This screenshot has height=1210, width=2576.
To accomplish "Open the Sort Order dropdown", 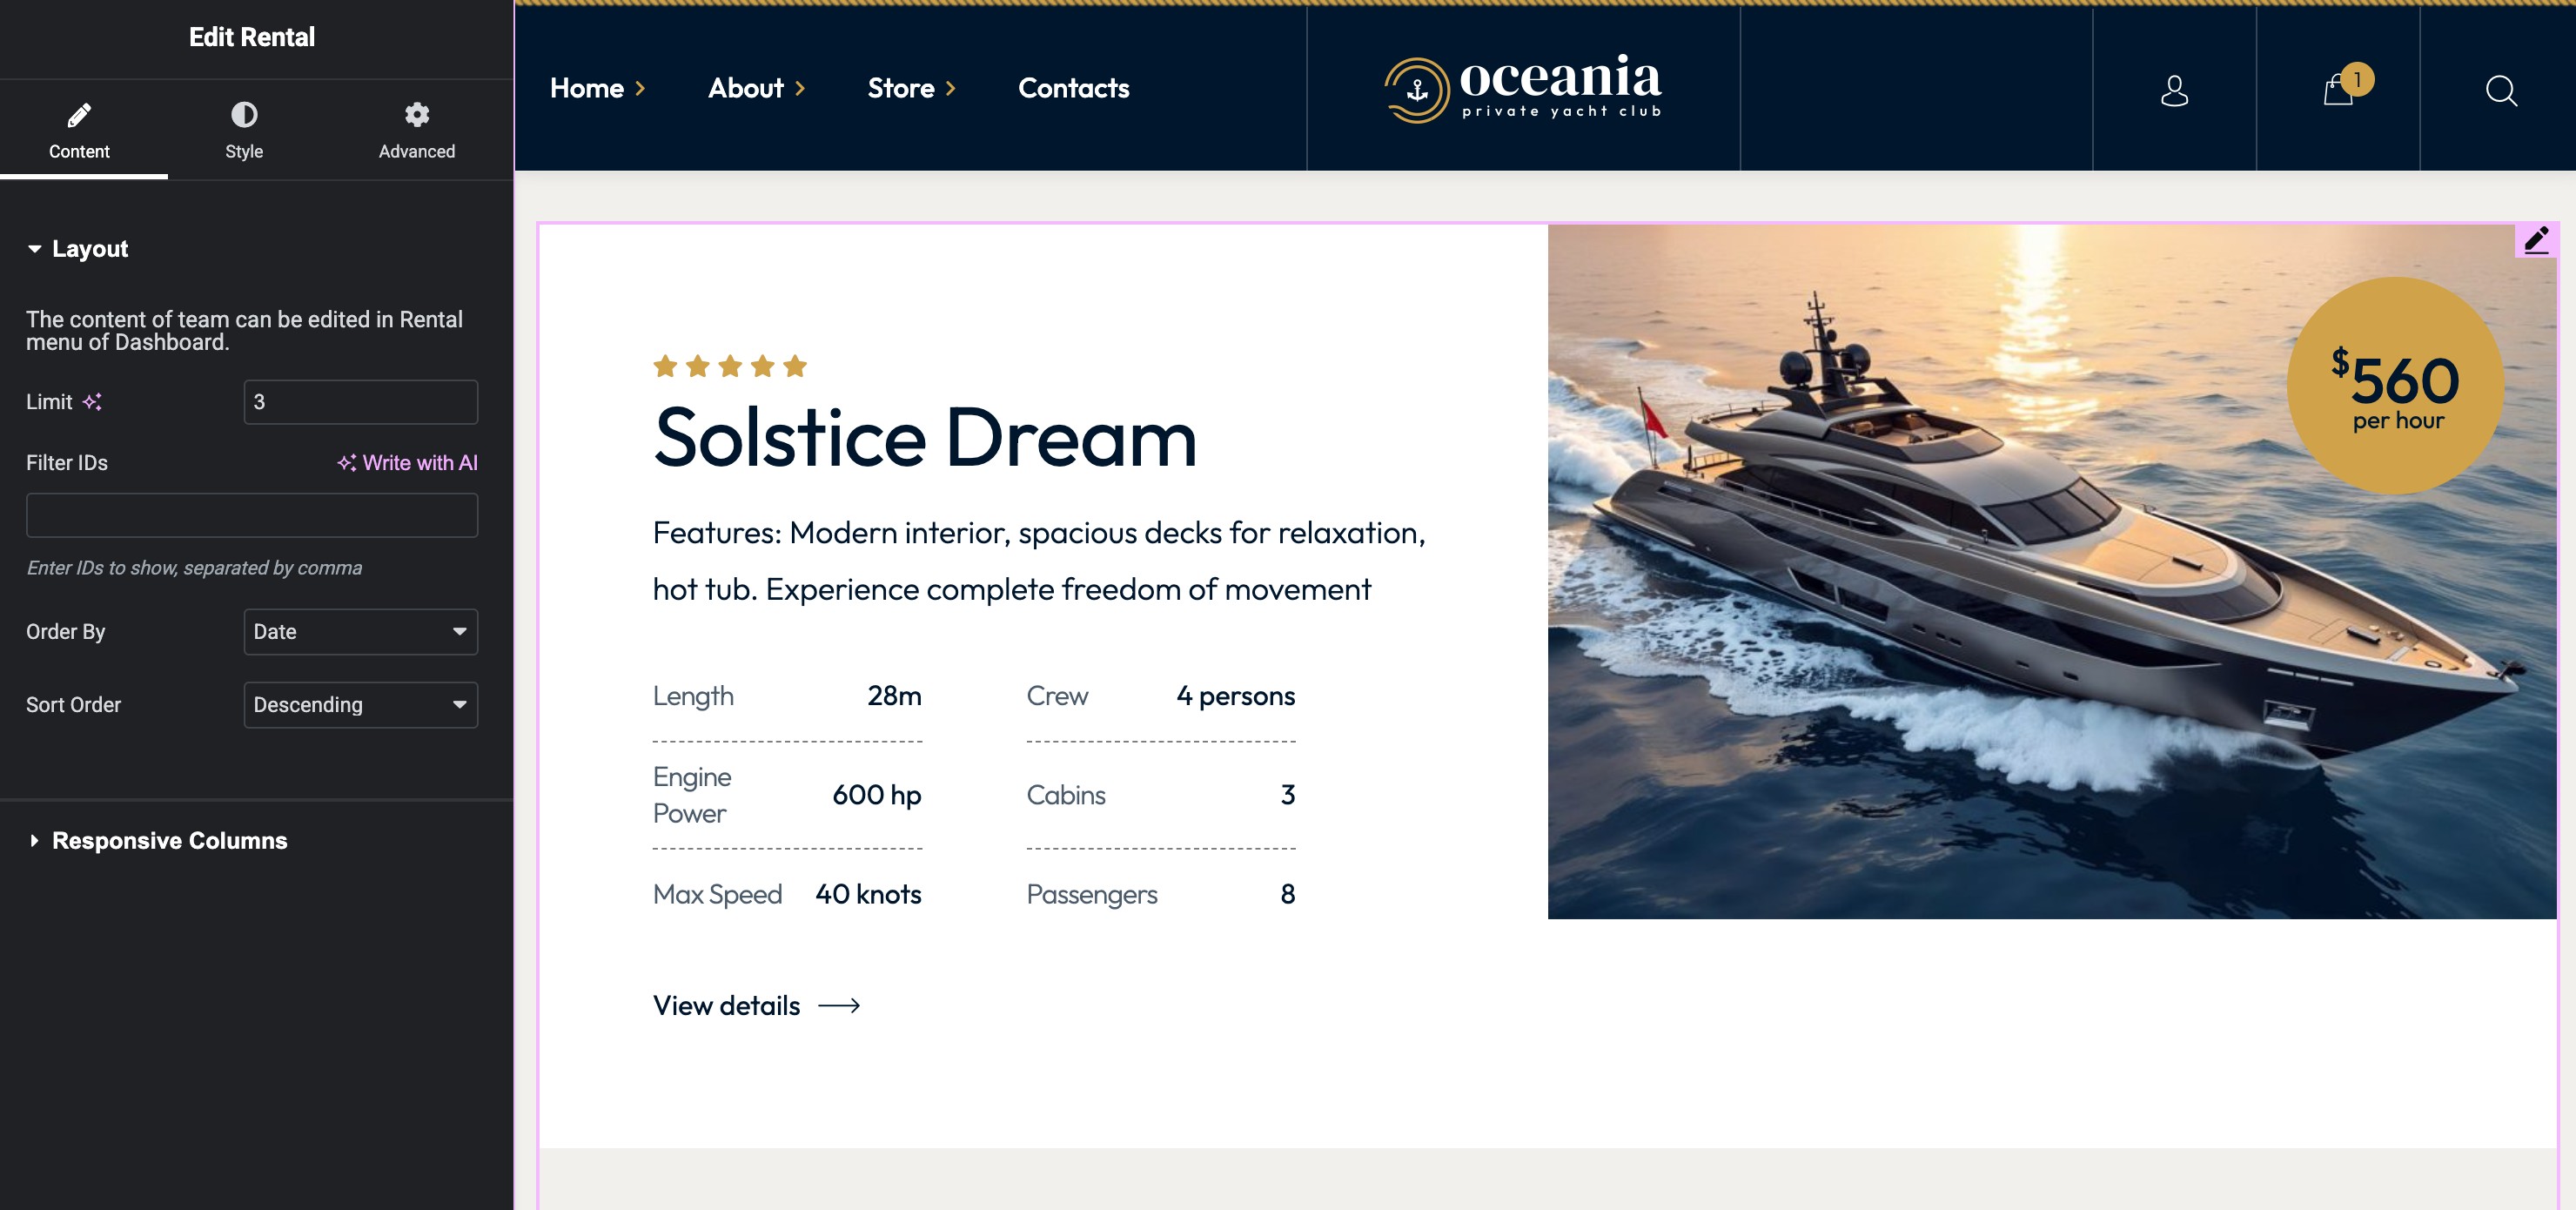I will click(360, 705).
